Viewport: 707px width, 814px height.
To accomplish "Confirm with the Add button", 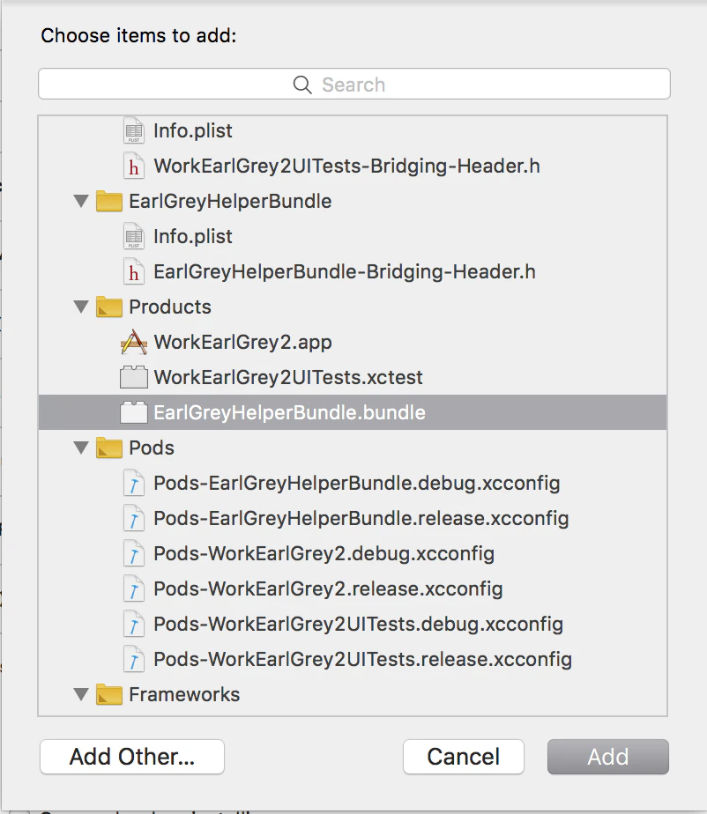I will point(608,757).
